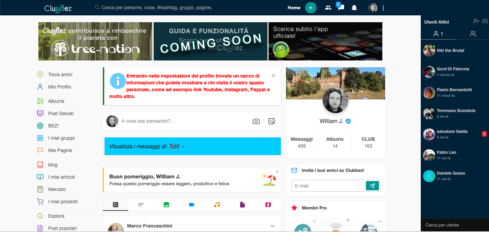Open chat with Tommaso Scandola
This screenshot has height=232, width=489.
(x=455, y=113)
